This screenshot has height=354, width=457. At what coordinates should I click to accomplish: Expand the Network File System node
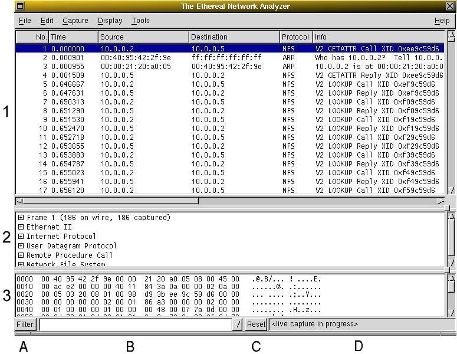click(x=21, y=264)
